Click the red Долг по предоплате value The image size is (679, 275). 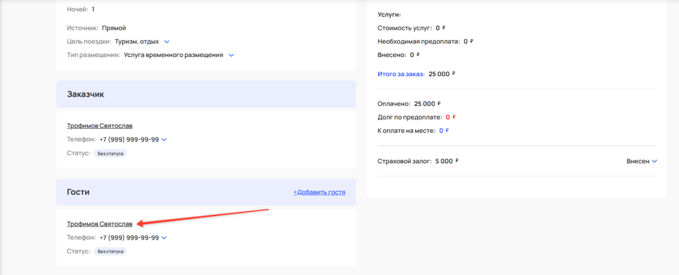[x=450, y=117]
